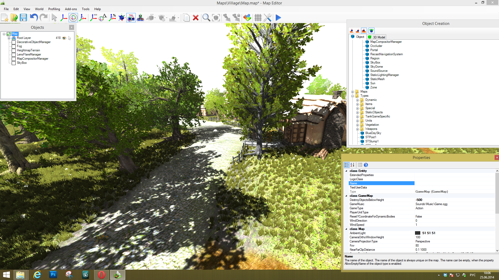
Task: Expand the Maps folder node
Action: (x=352, y=92)
